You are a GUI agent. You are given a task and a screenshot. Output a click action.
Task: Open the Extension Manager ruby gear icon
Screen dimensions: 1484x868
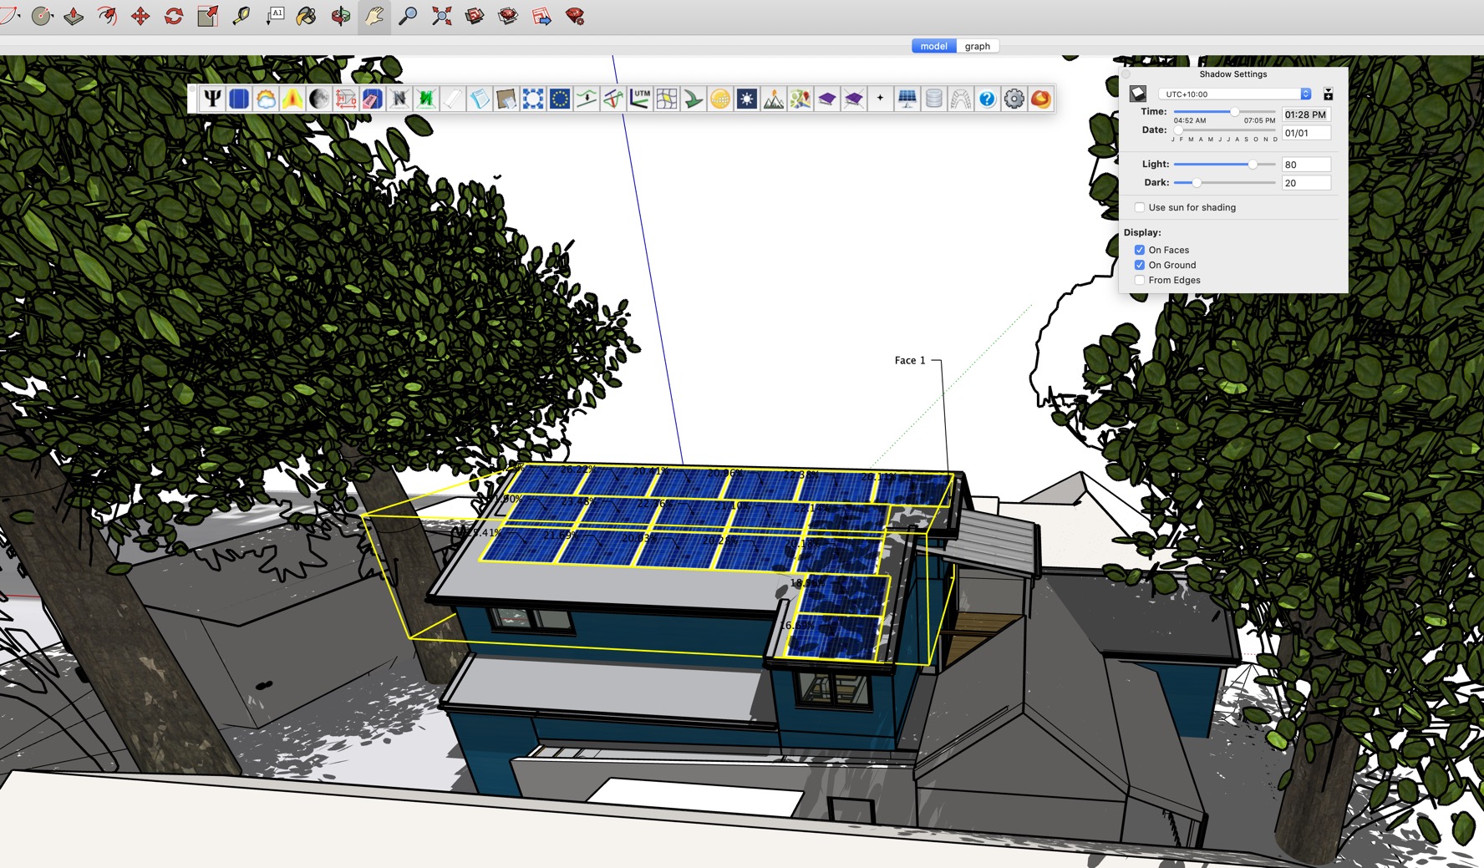pos(575,16)
